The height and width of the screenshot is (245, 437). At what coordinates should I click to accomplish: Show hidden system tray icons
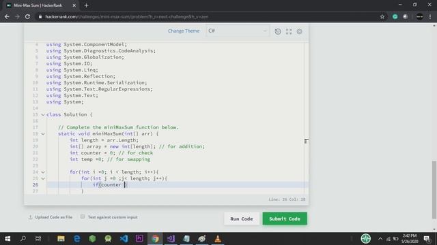380,239
